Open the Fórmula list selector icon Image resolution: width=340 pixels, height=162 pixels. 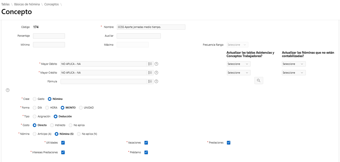[150, 82]
